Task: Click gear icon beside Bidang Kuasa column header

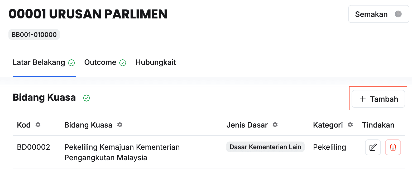Action: (x=120, y=125)
